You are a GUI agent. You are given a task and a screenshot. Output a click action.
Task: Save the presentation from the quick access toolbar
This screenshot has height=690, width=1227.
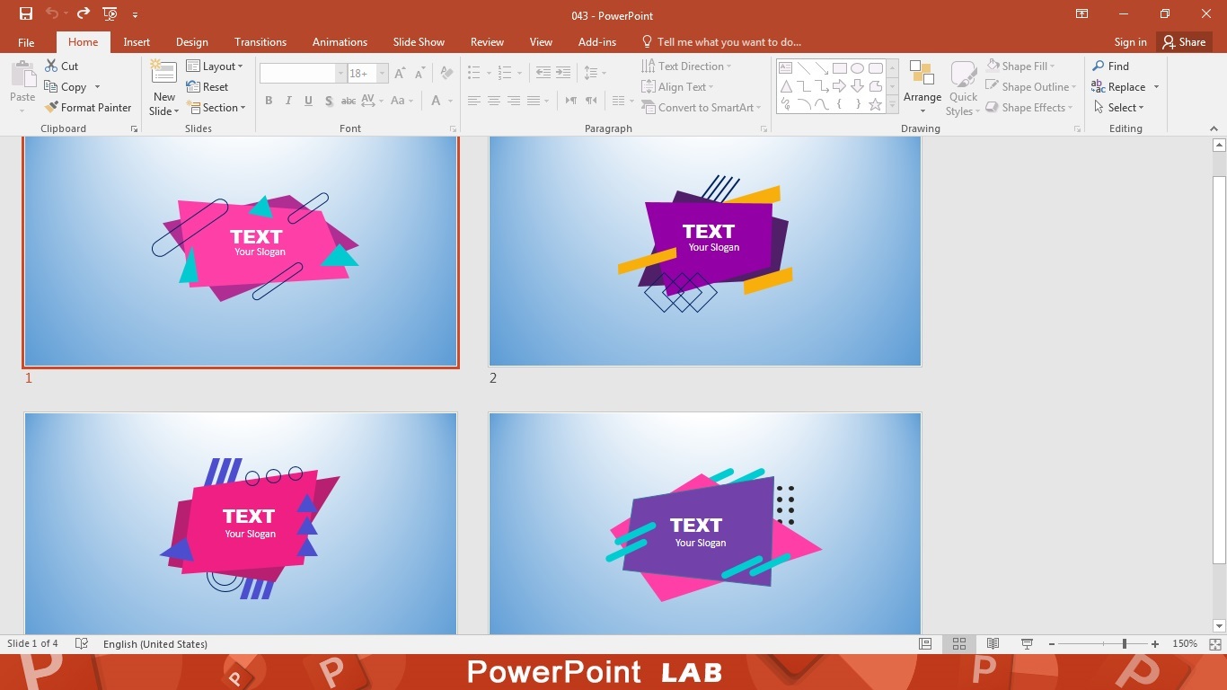pos(26,13)
